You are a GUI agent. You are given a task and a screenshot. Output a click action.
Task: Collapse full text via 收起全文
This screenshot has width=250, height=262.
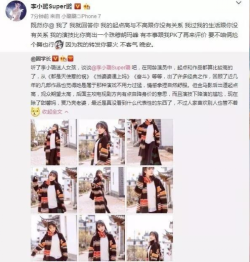[52, 112]
